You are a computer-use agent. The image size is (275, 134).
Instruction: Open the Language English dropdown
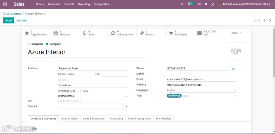tap(201, 90)
